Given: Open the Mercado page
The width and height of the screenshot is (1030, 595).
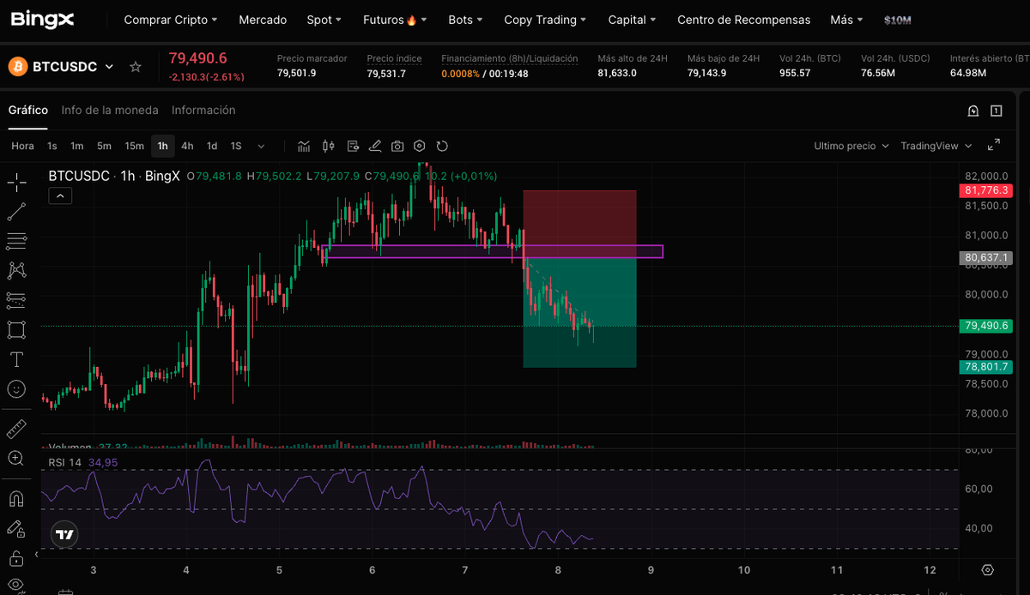Looking at the screenshot, I should pyautogui.click(x=263, y=20).
